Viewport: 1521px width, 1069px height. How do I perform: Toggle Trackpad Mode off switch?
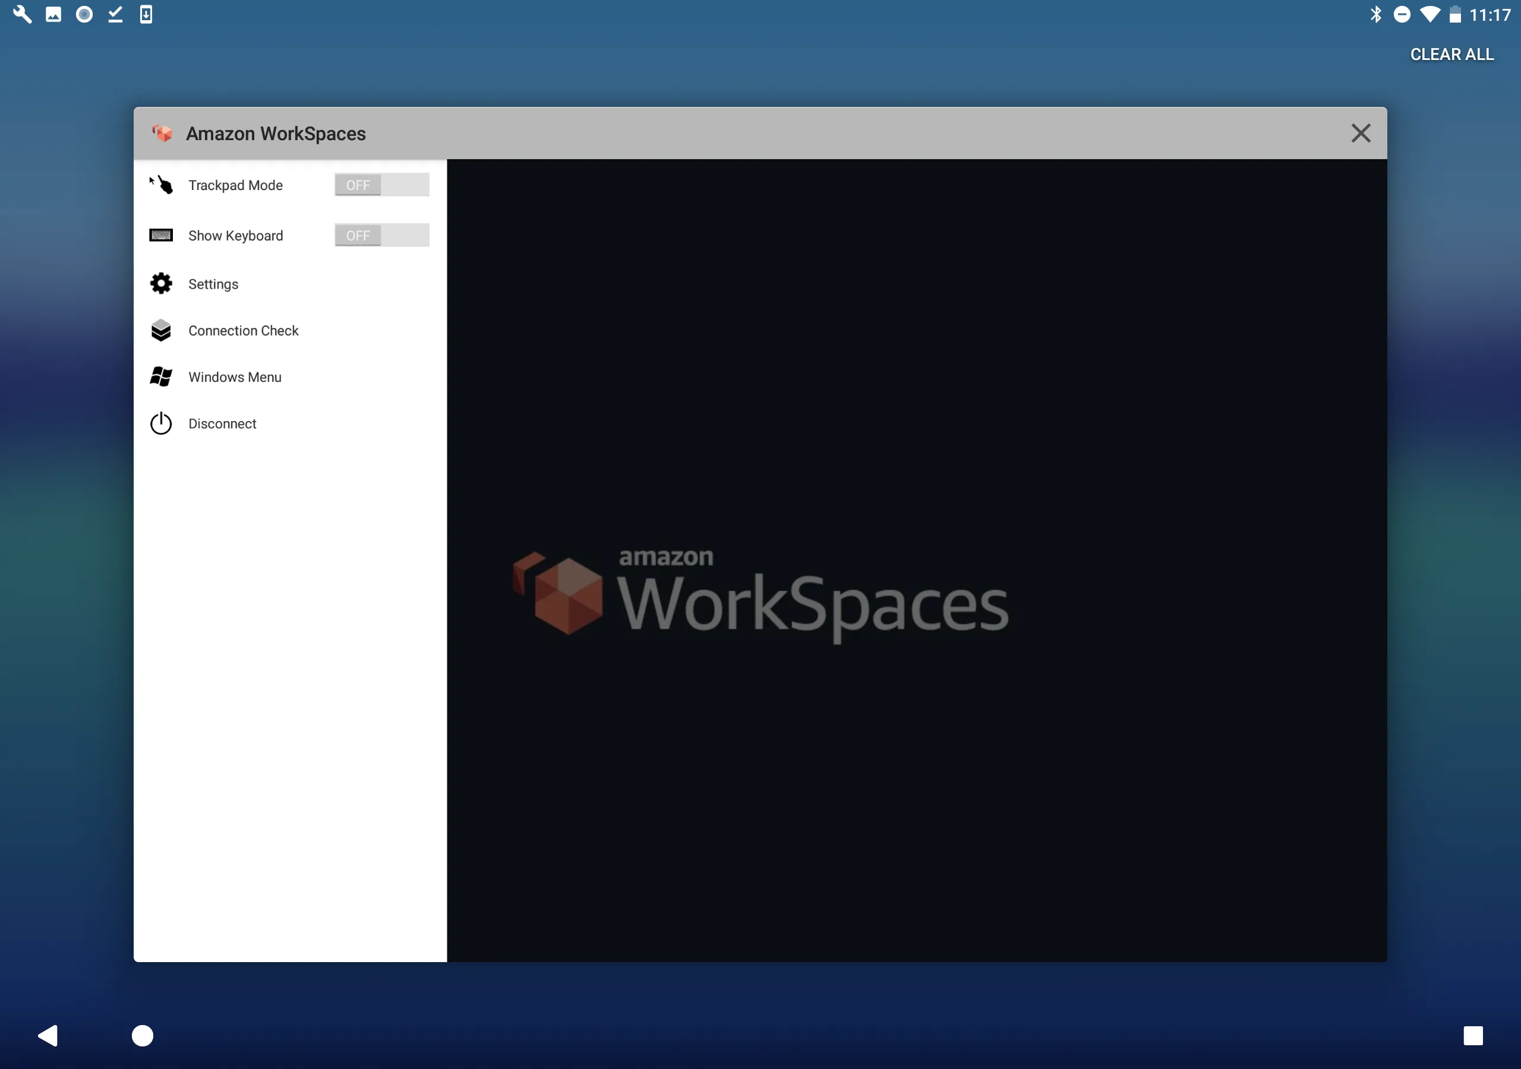pyautogui.click(x=382, y=184)
